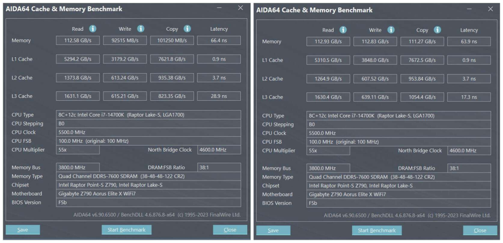Image resolution: width=503 pixels, height=243 pixels.
Task: Click CPU Type field in left window
Action: click(149, 115)
